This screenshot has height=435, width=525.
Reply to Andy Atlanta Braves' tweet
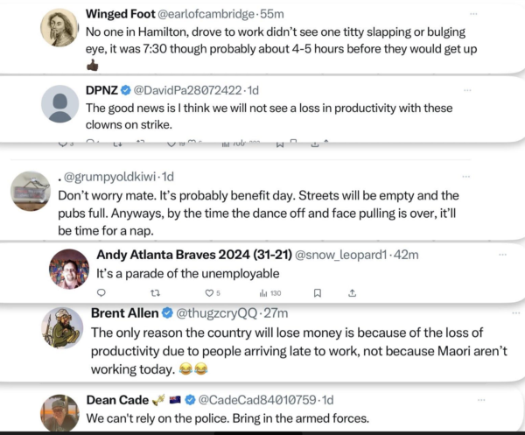[x=101, y=293]
